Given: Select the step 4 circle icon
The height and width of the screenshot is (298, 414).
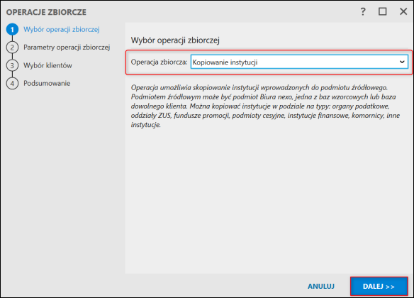Looking at the screenshot, I should coord(12,83).
